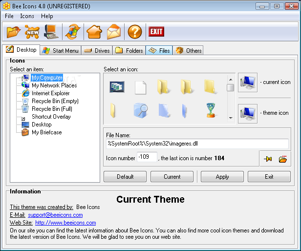The image size is (301, 251).
Task: Select Recycle Bin (Full) item
Action: tap(52, 109)
